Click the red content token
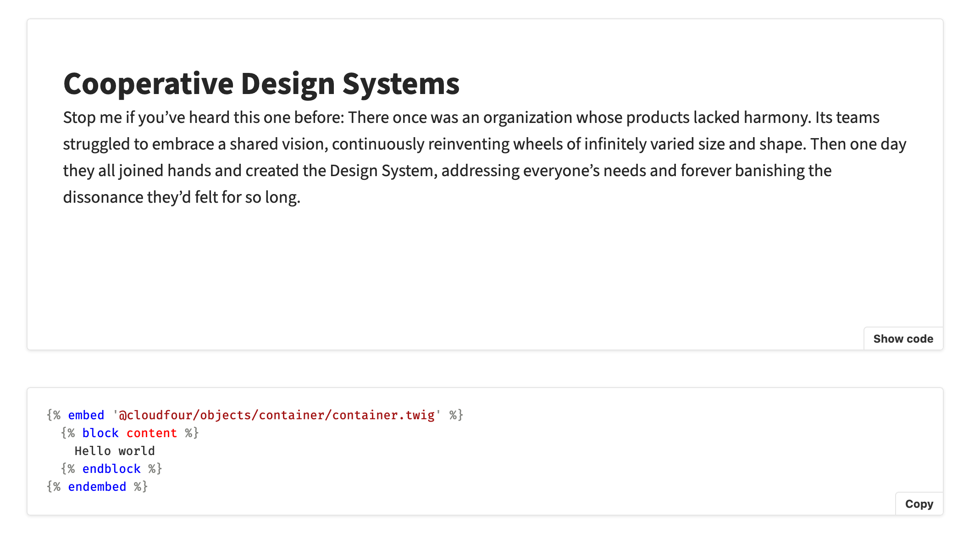The width and height of the screenshot is (963, 533). (151, 433)
